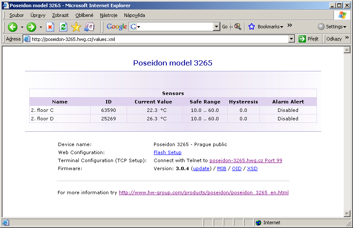Open the Settings dropdown menu
Viewport: 353px width, 228px height.
pyautogui.click(x=336, y=27)
